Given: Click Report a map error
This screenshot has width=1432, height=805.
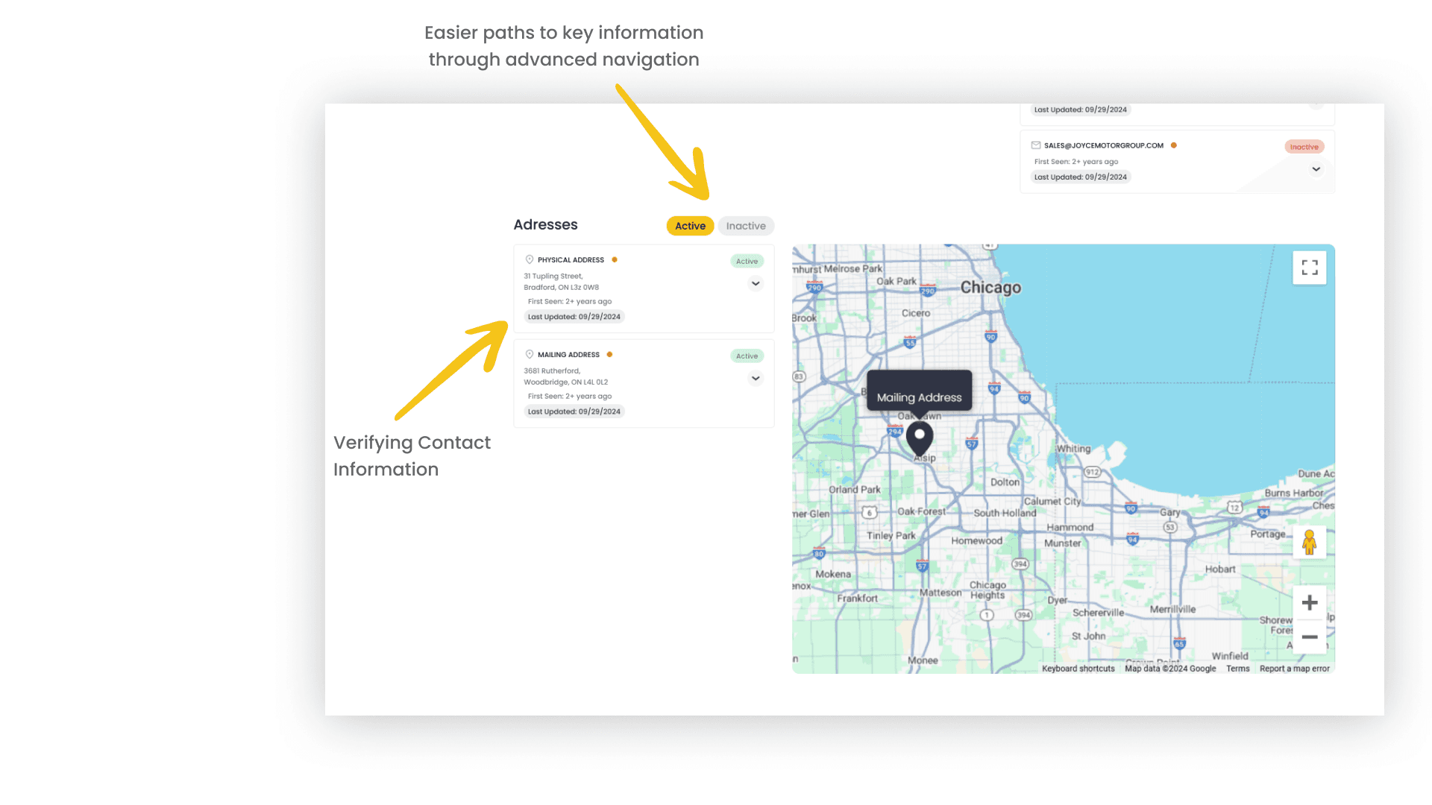Looking at the screenshot, I should pos(1294,669).
